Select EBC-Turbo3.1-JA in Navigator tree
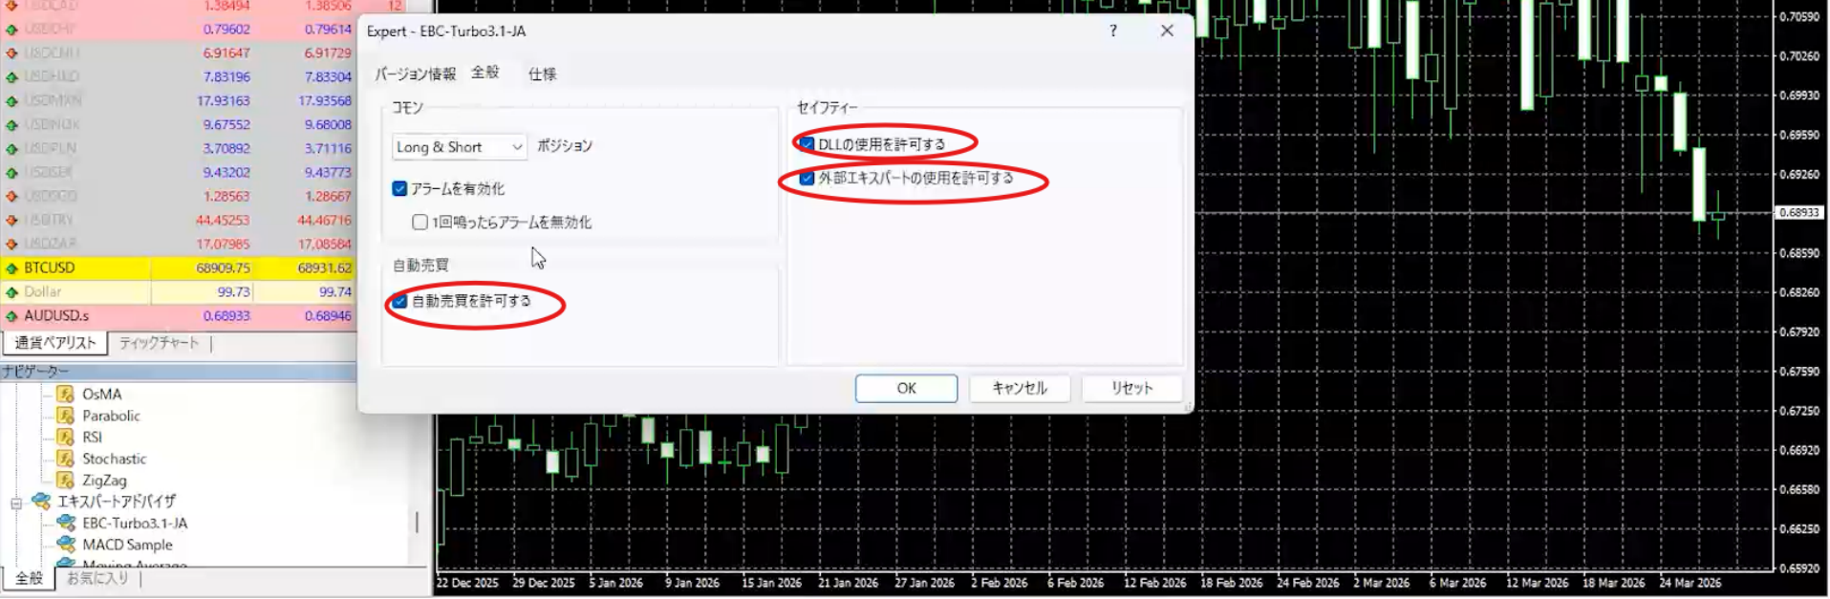This screenshot has height=599, width=1830. pos(135,523)
